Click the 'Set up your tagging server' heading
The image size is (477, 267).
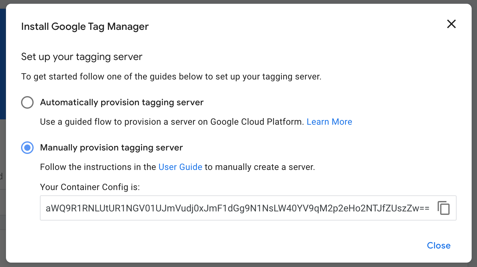point(82,57)
